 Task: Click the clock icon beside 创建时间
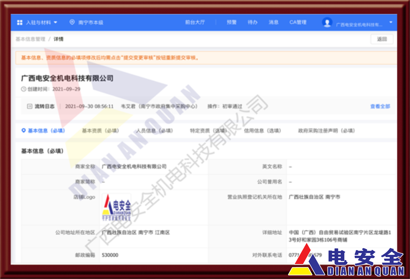click(x=24, y=89)
